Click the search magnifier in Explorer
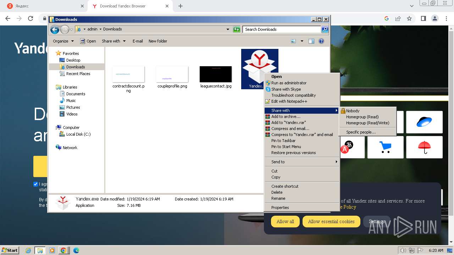Viewport: 454px width, 255px height. click(x=325, y=29)
